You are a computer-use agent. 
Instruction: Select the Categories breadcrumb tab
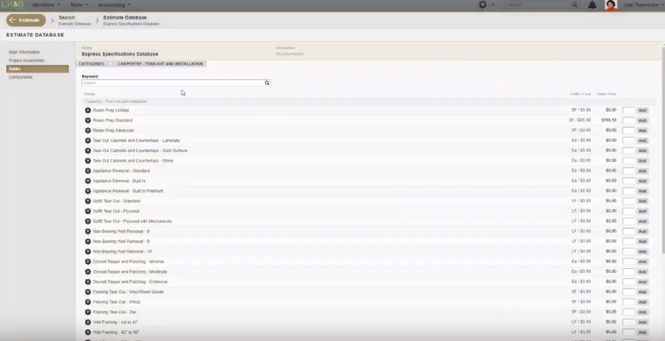pos(91,64)
